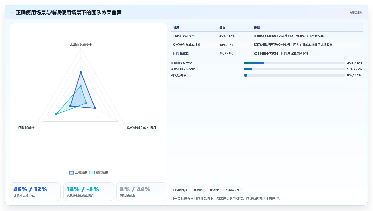
Task: Open the 8% / 46% data card
Action: pos(142,192)
